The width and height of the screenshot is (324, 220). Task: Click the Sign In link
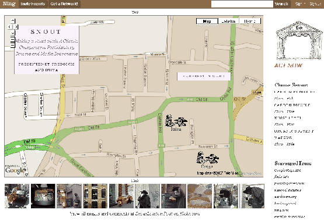300,4
